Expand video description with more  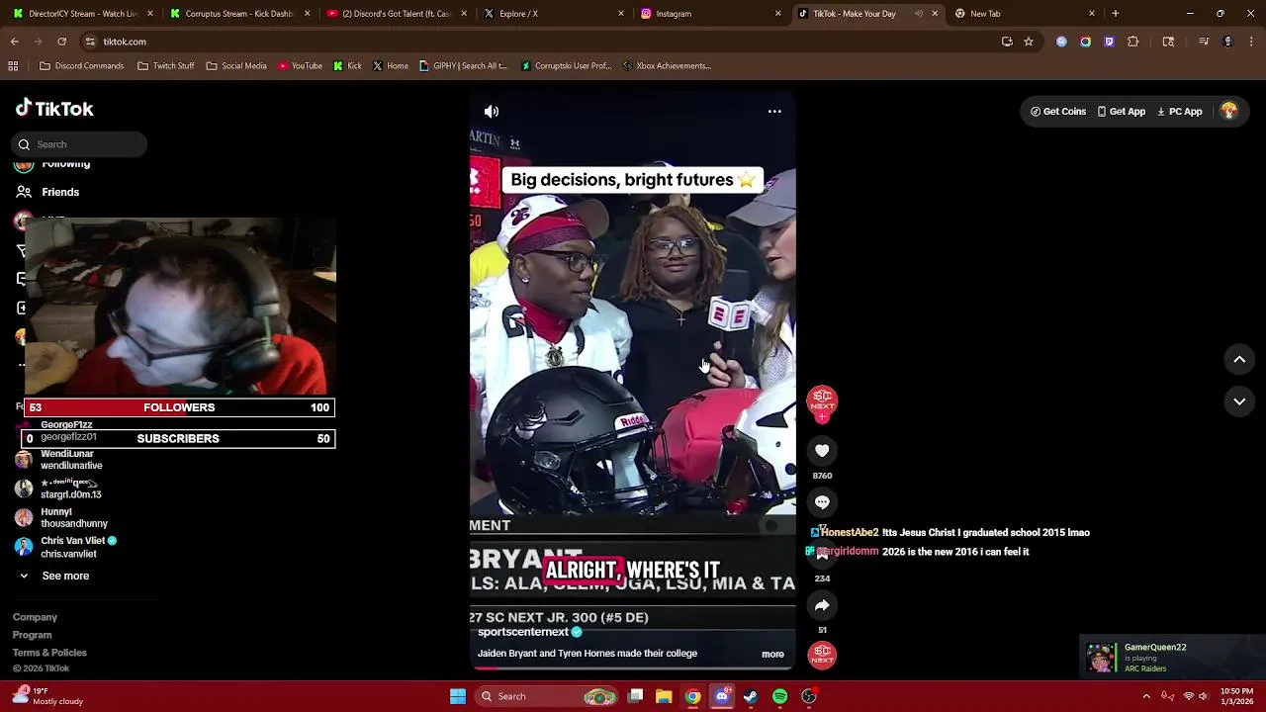tap(772, 654)
